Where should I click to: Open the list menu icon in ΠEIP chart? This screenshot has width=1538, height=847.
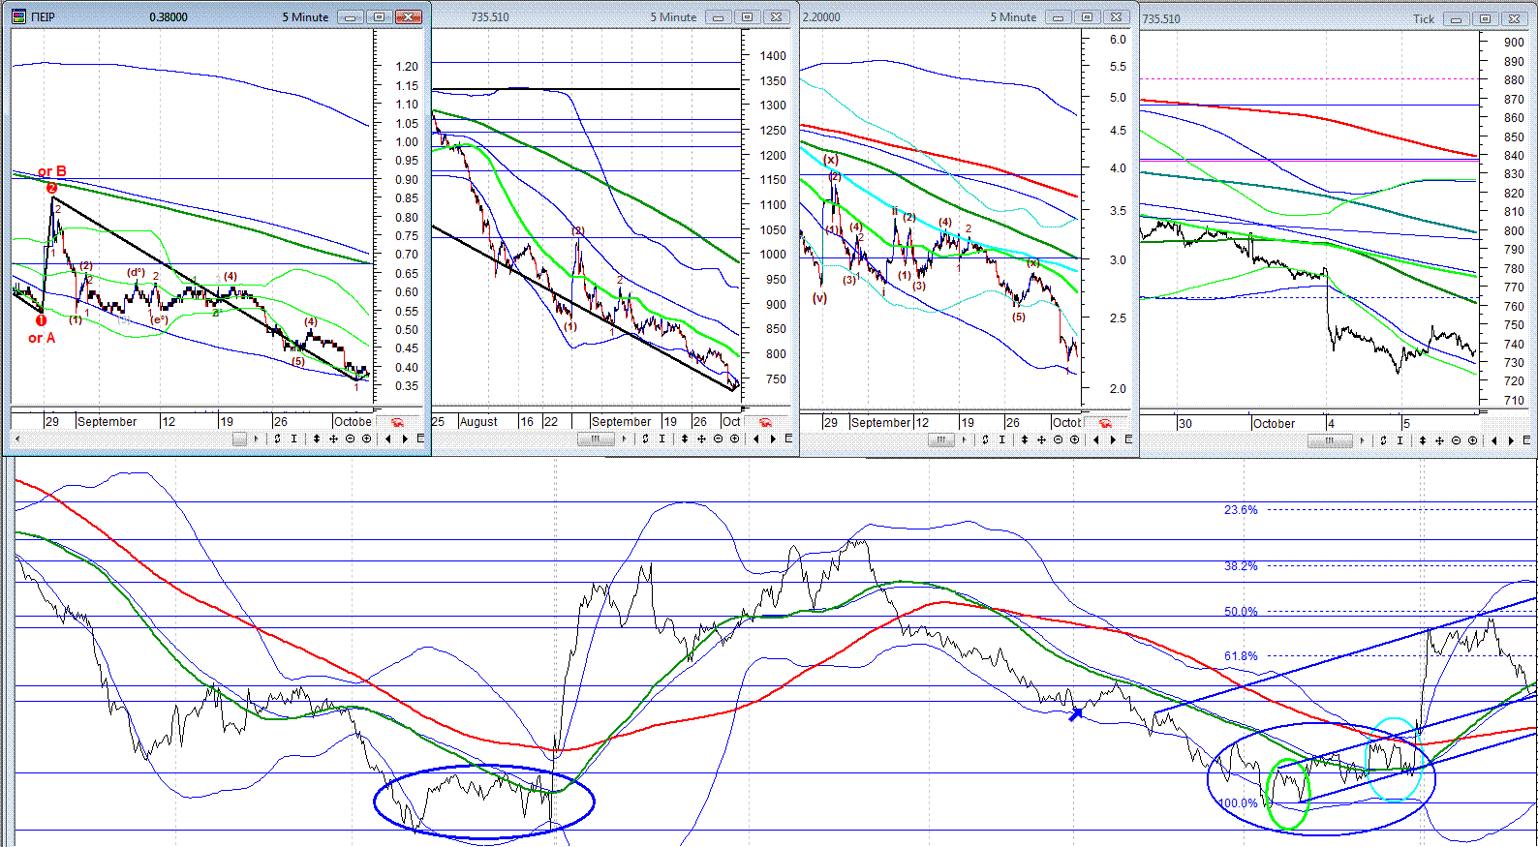point(420,439)
